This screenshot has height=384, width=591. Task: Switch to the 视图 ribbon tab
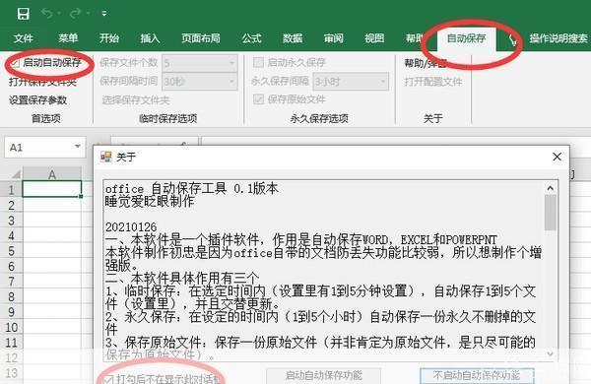point(374,38)
